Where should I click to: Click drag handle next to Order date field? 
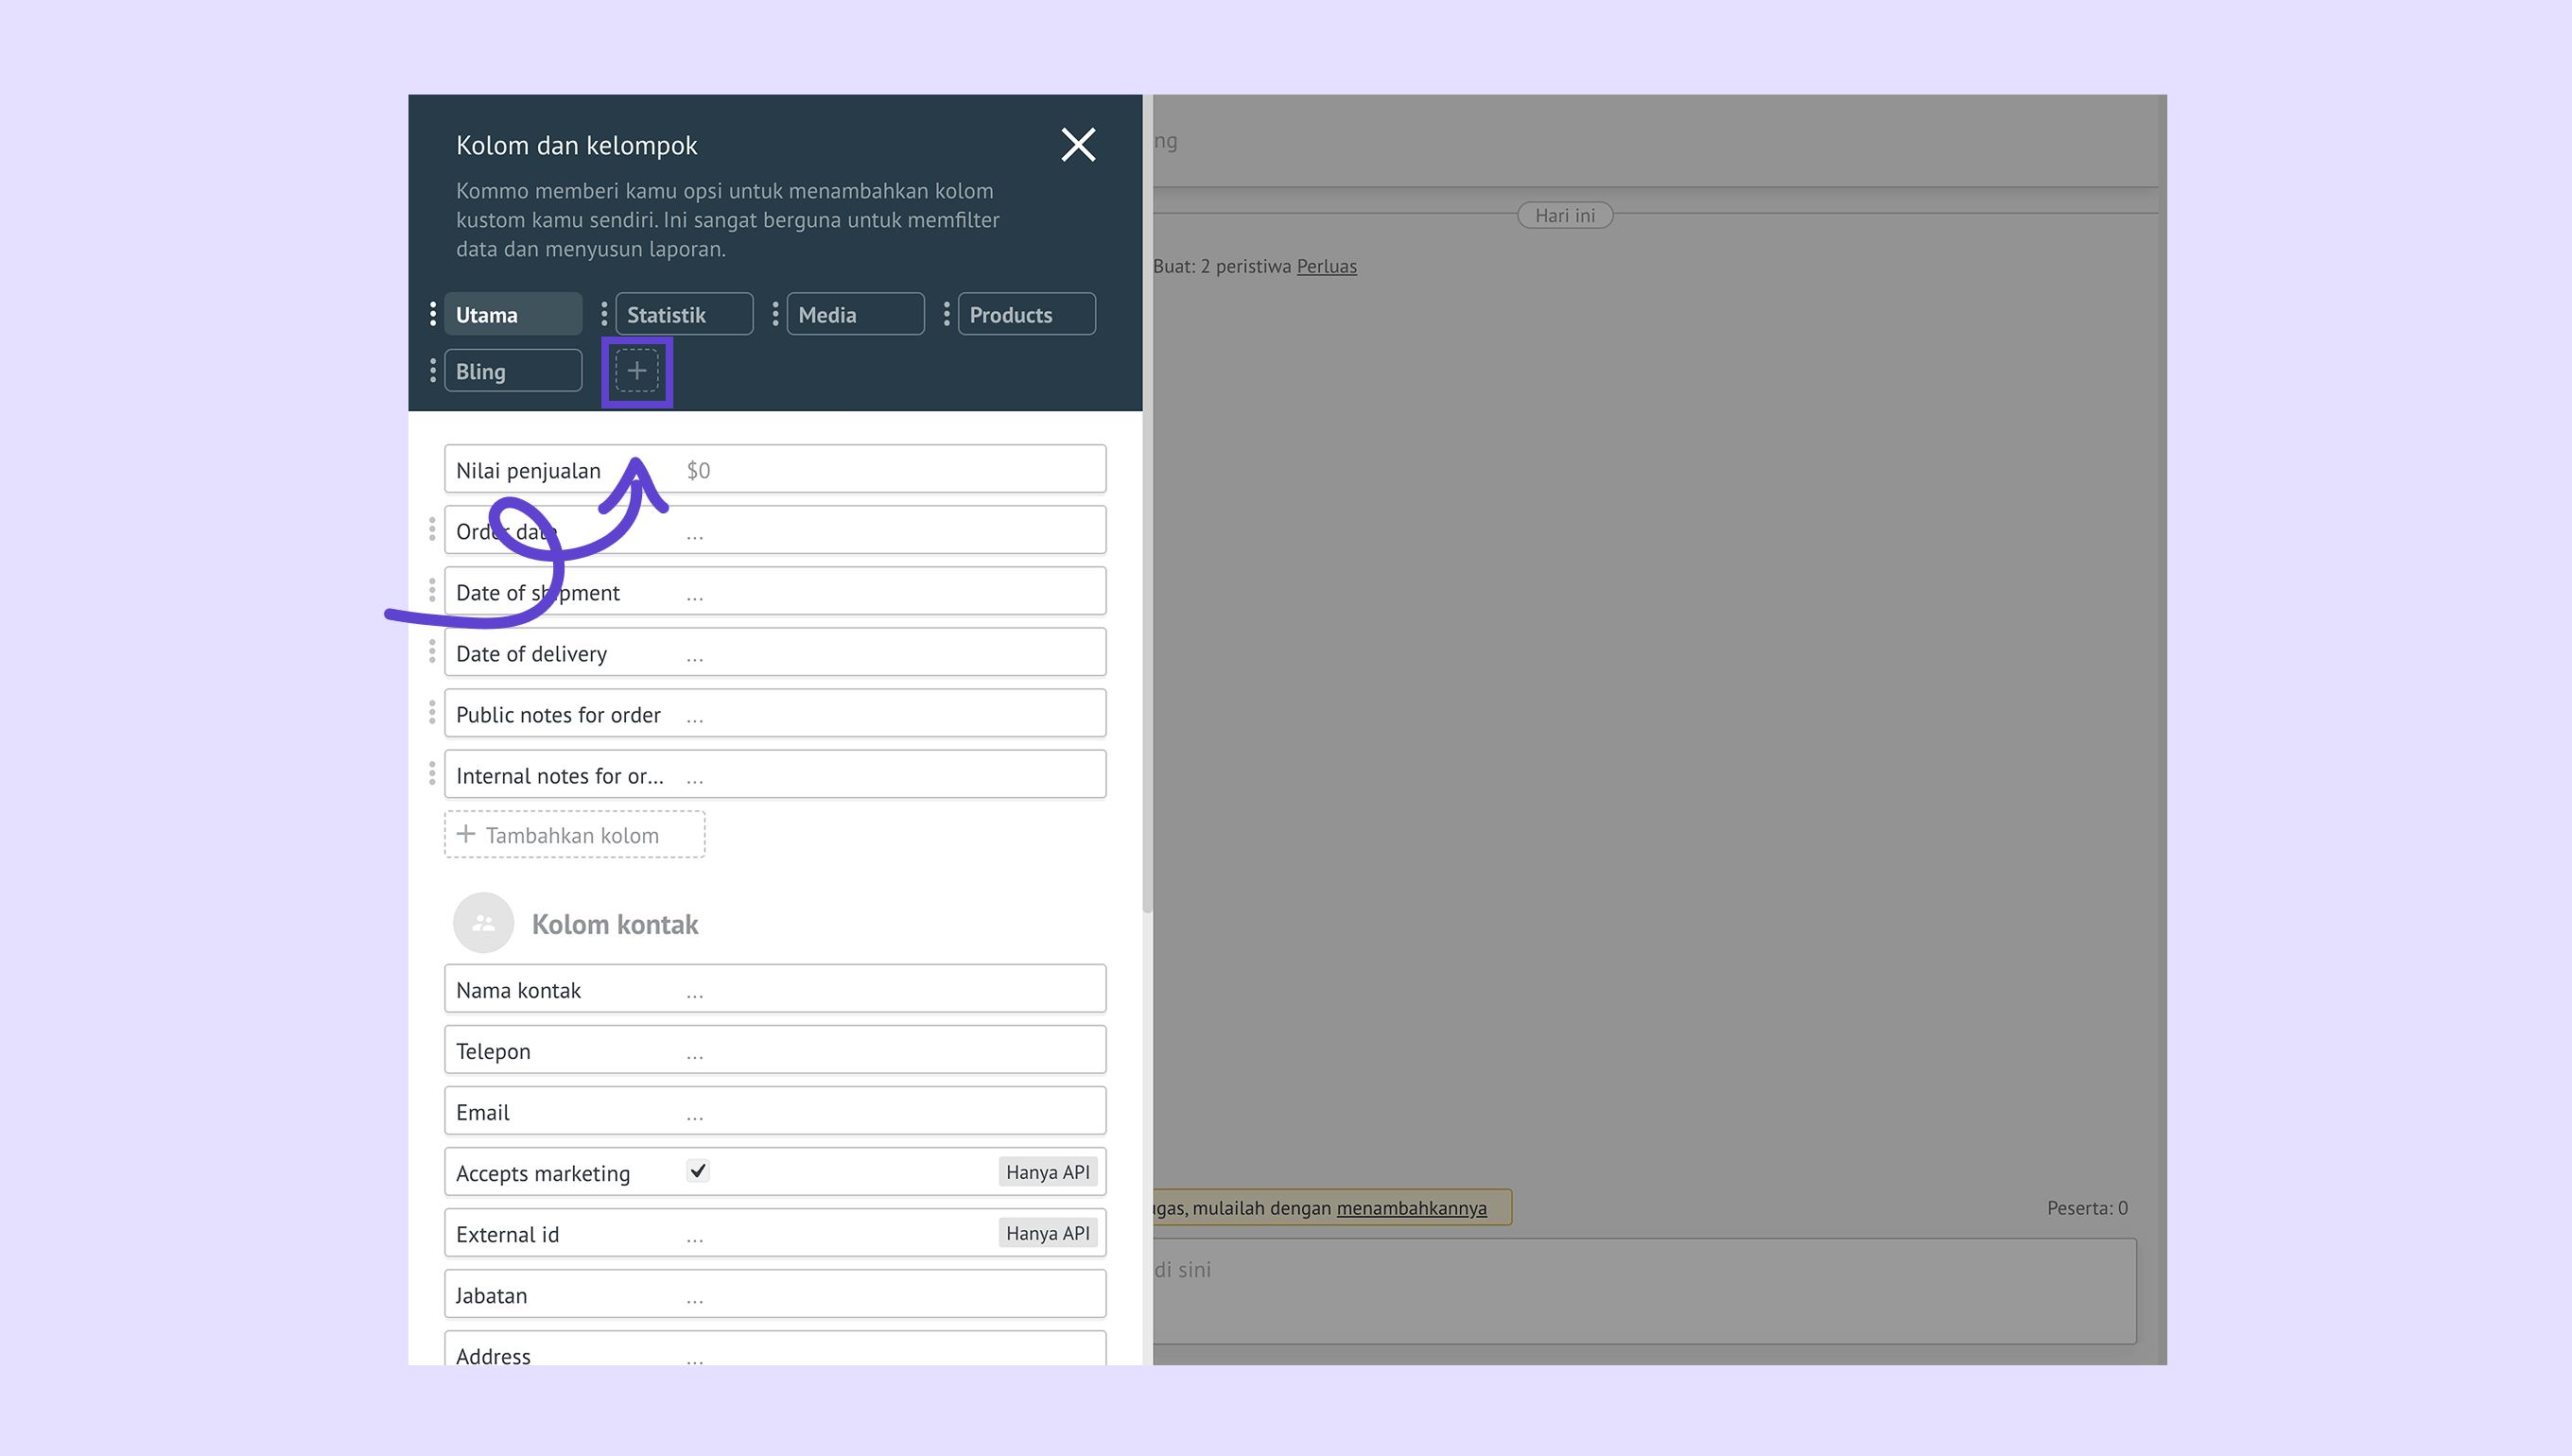tap(432, 529)
